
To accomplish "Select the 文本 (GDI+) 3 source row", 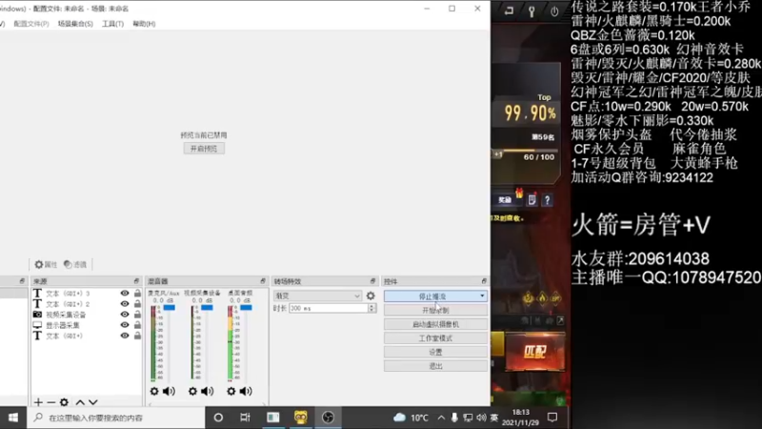I will [x=87, y=294].
